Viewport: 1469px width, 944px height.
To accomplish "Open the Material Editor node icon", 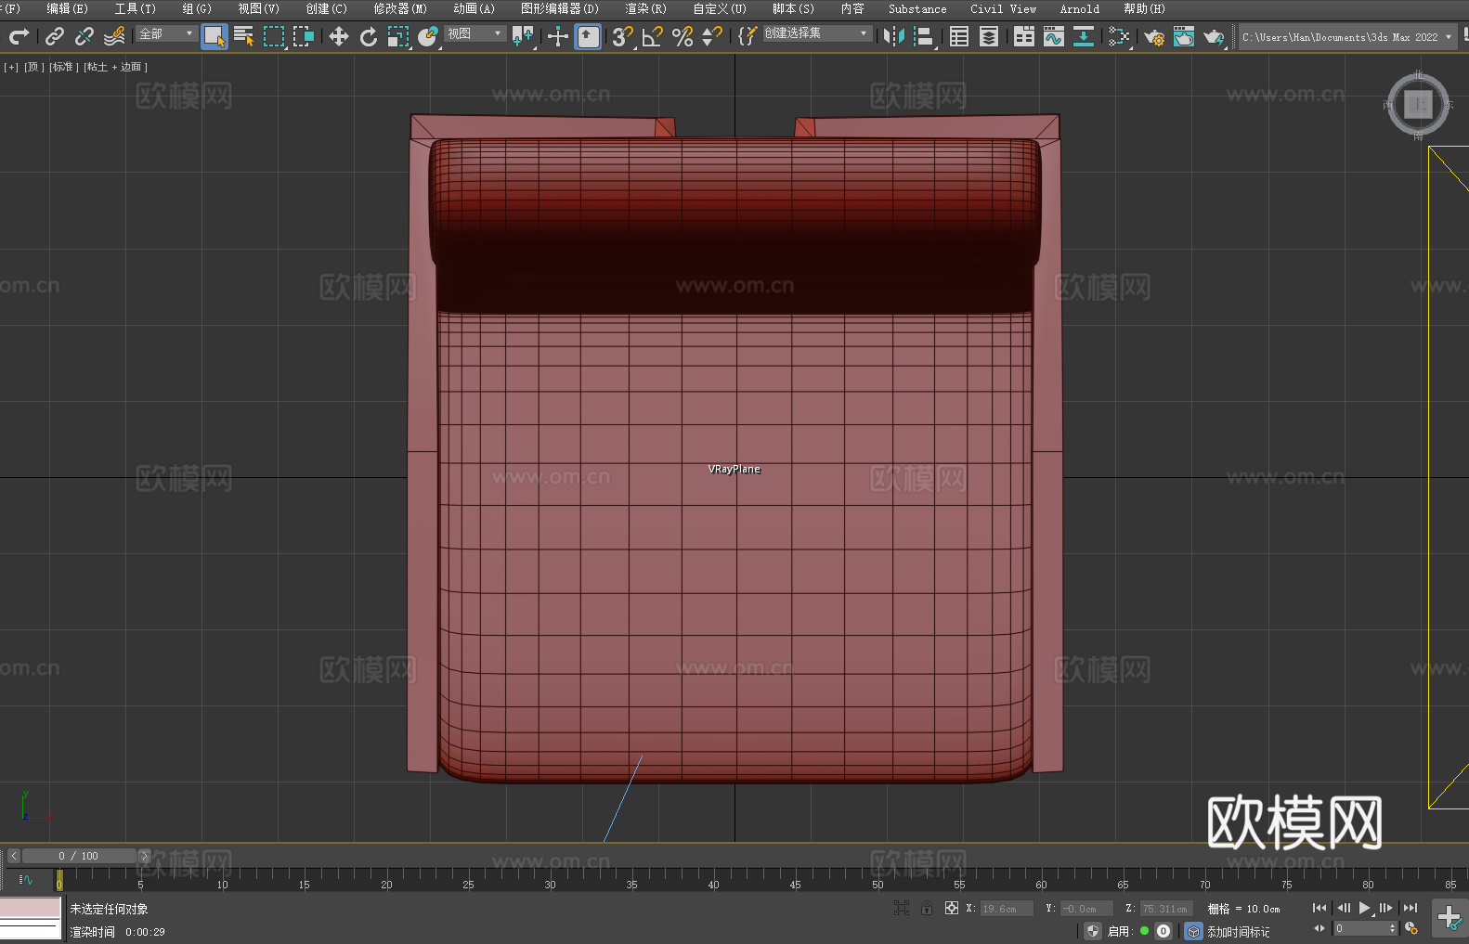I will [x=1119, y=36].
